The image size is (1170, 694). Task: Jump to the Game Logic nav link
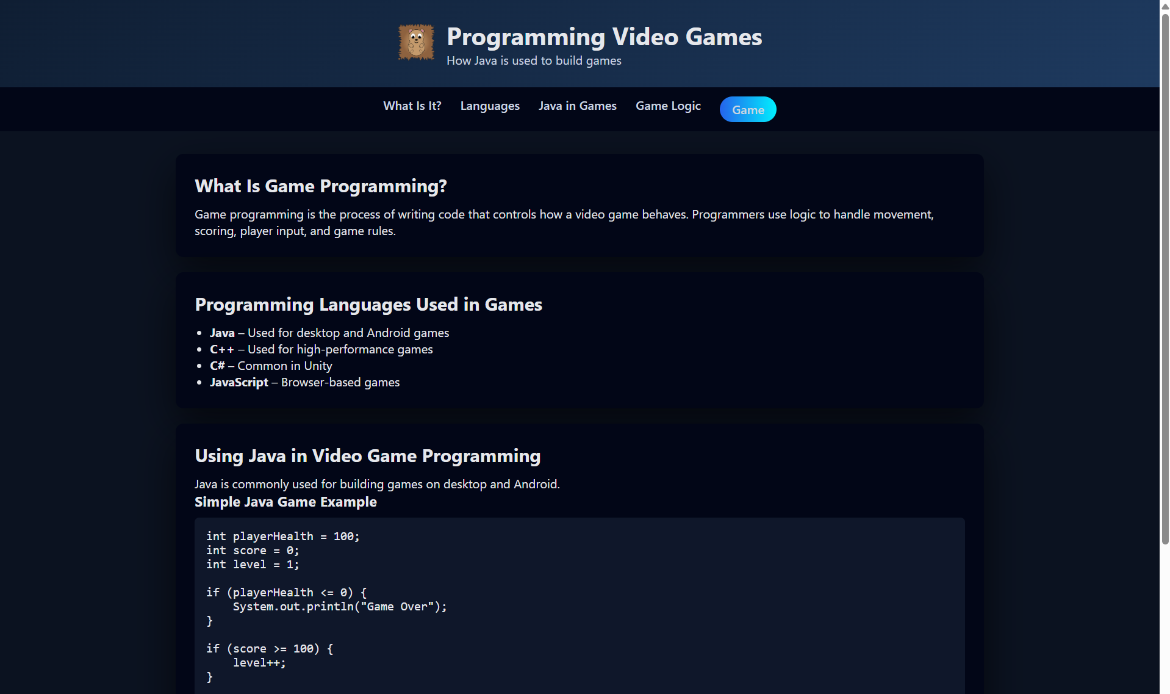(668, 106)
